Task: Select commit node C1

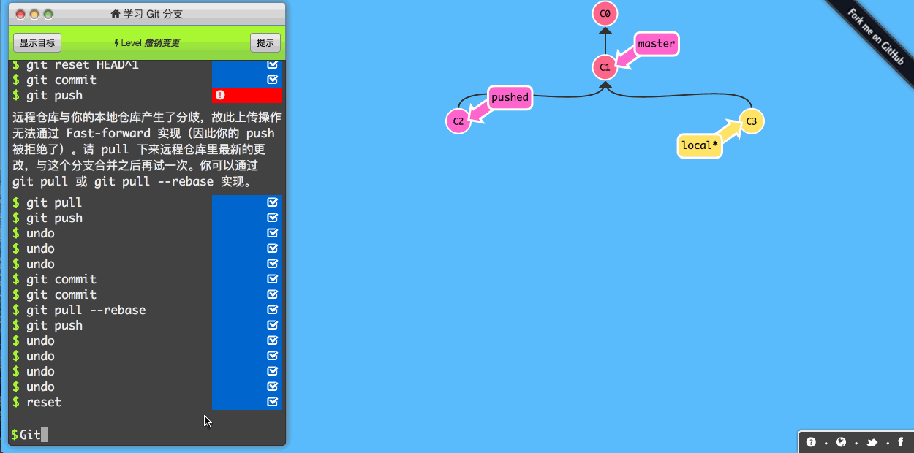Action: pyautogui.click(x=605, y=67)
